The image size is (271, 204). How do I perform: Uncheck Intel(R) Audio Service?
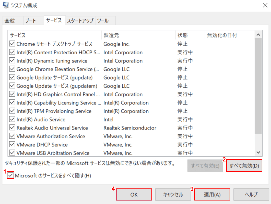coord(12,119)
